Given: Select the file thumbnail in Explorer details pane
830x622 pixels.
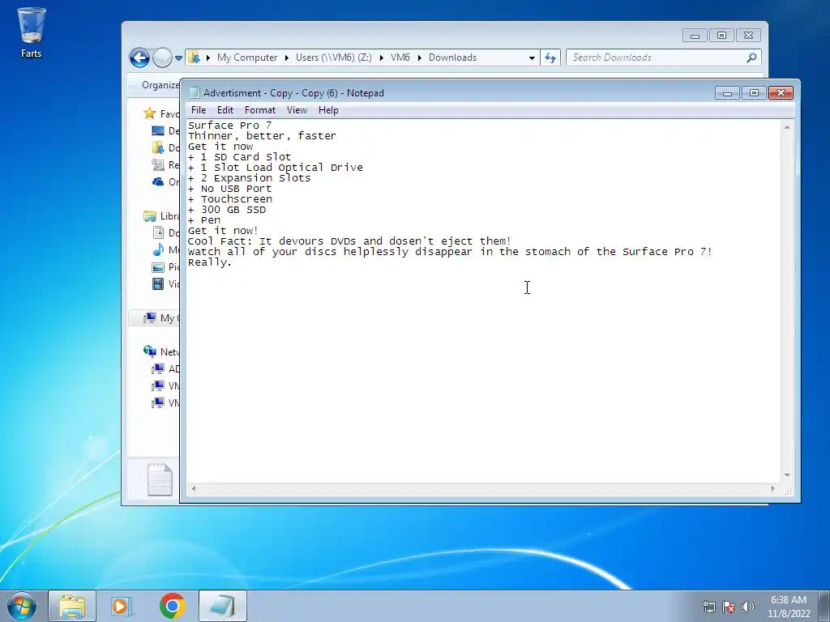Looking at the screenshot, I should [160, 479].
